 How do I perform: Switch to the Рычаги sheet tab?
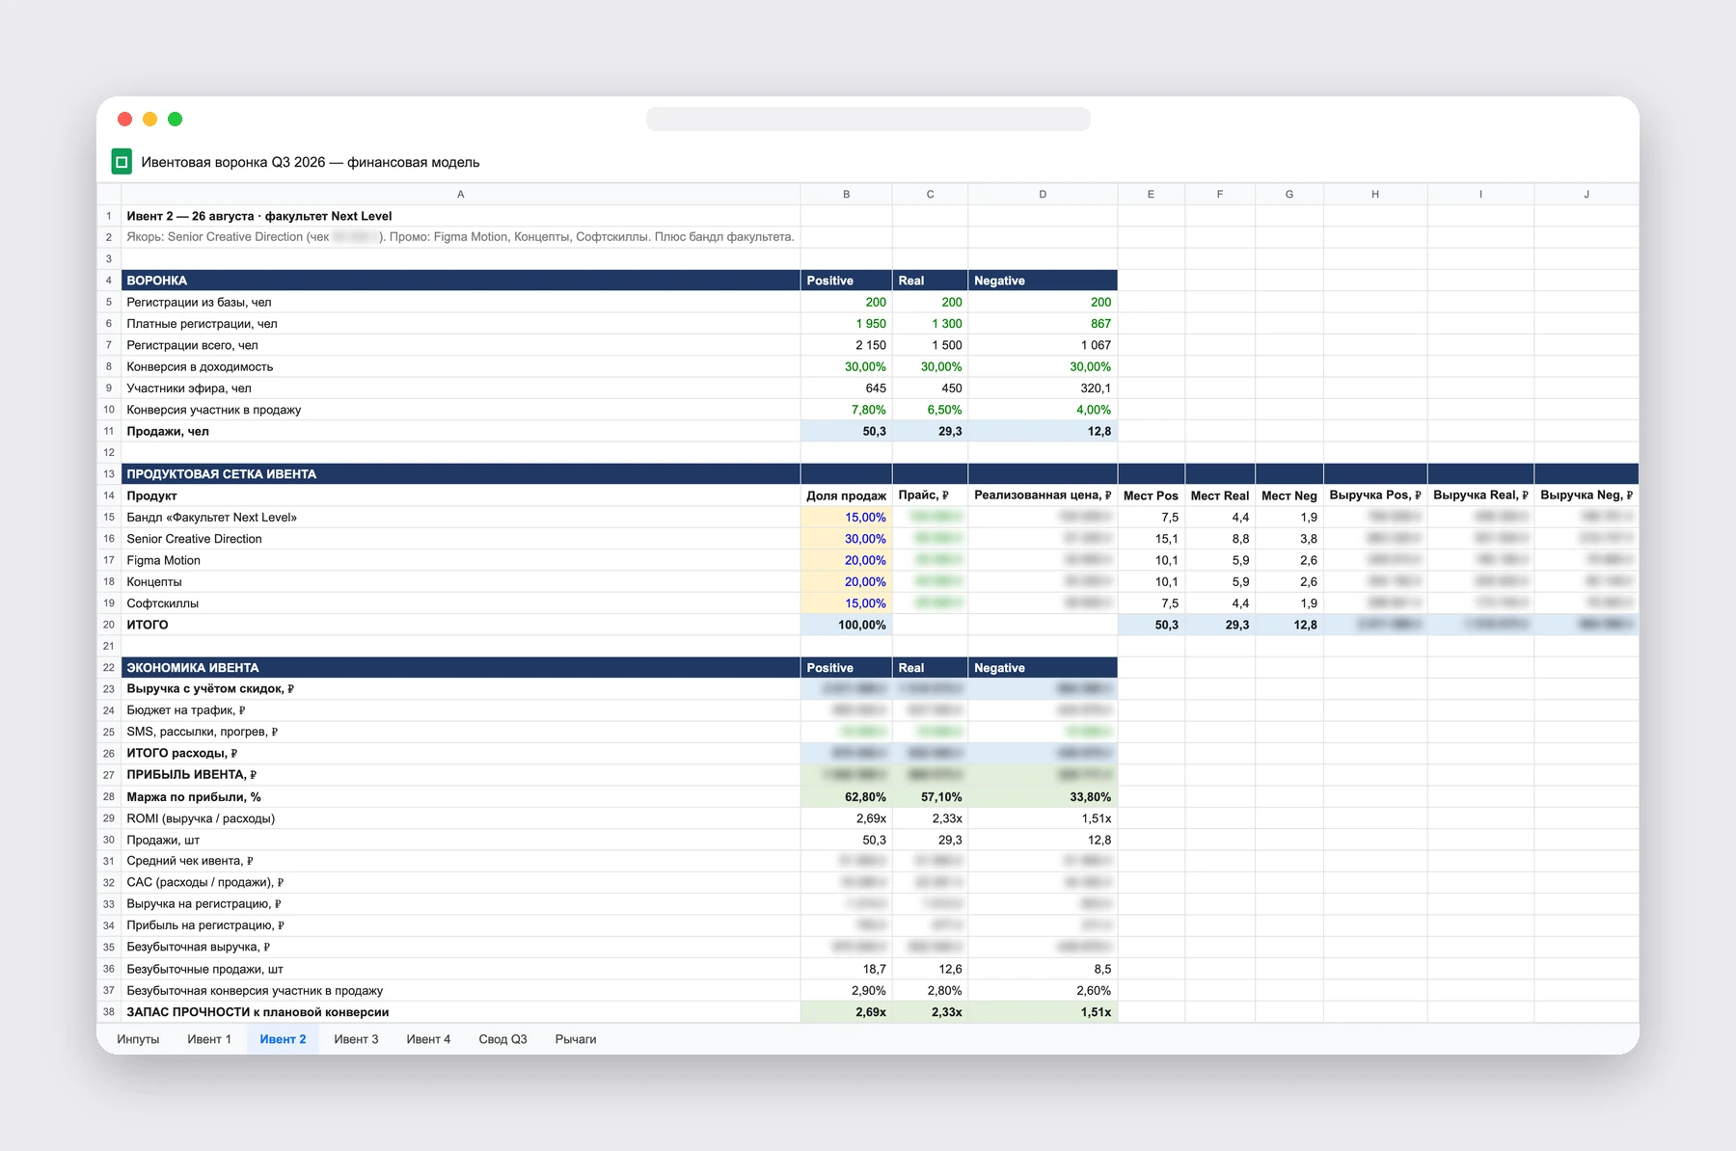[x=576, y=1039]
